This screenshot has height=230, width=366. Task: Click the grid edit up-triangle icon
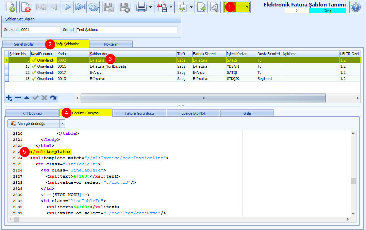click(x=27, y=98)
